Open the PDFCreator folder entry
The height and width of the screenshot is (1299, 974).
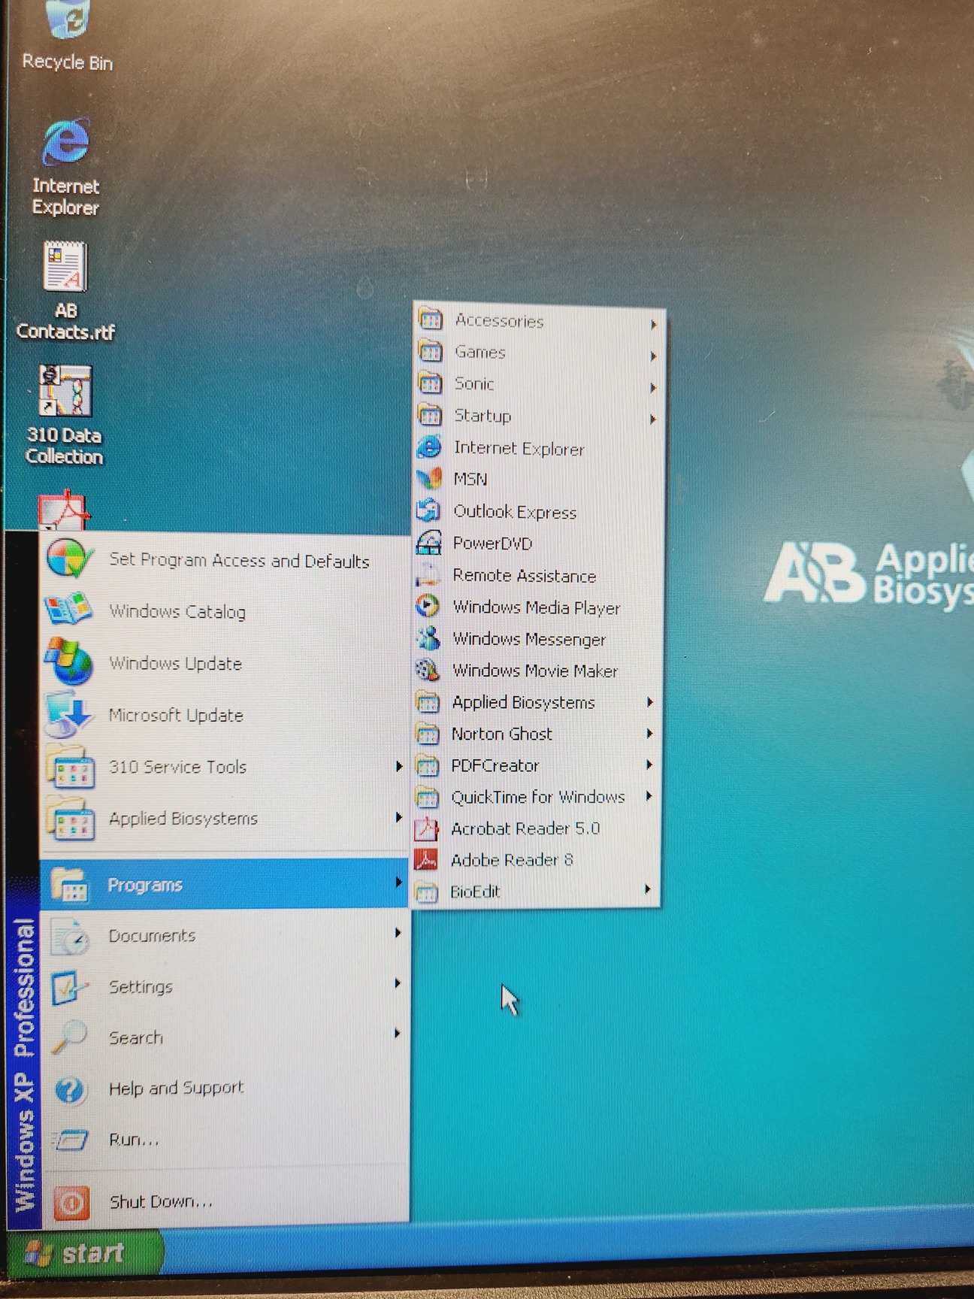(537, 765)
